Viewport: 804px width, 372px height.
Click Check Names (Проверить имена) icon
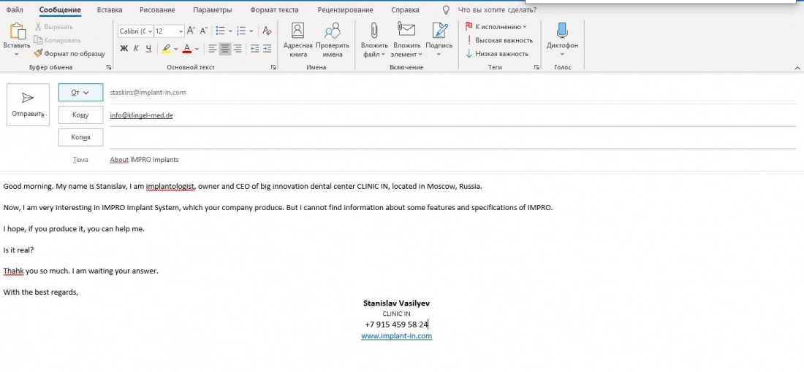(332, 39)
